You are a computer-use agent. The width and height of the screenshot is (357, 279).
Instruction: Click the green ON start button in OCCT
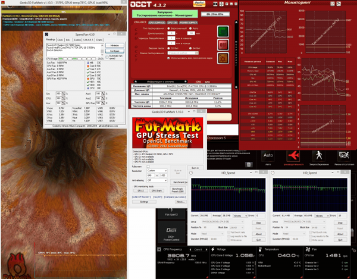(223, 31)
